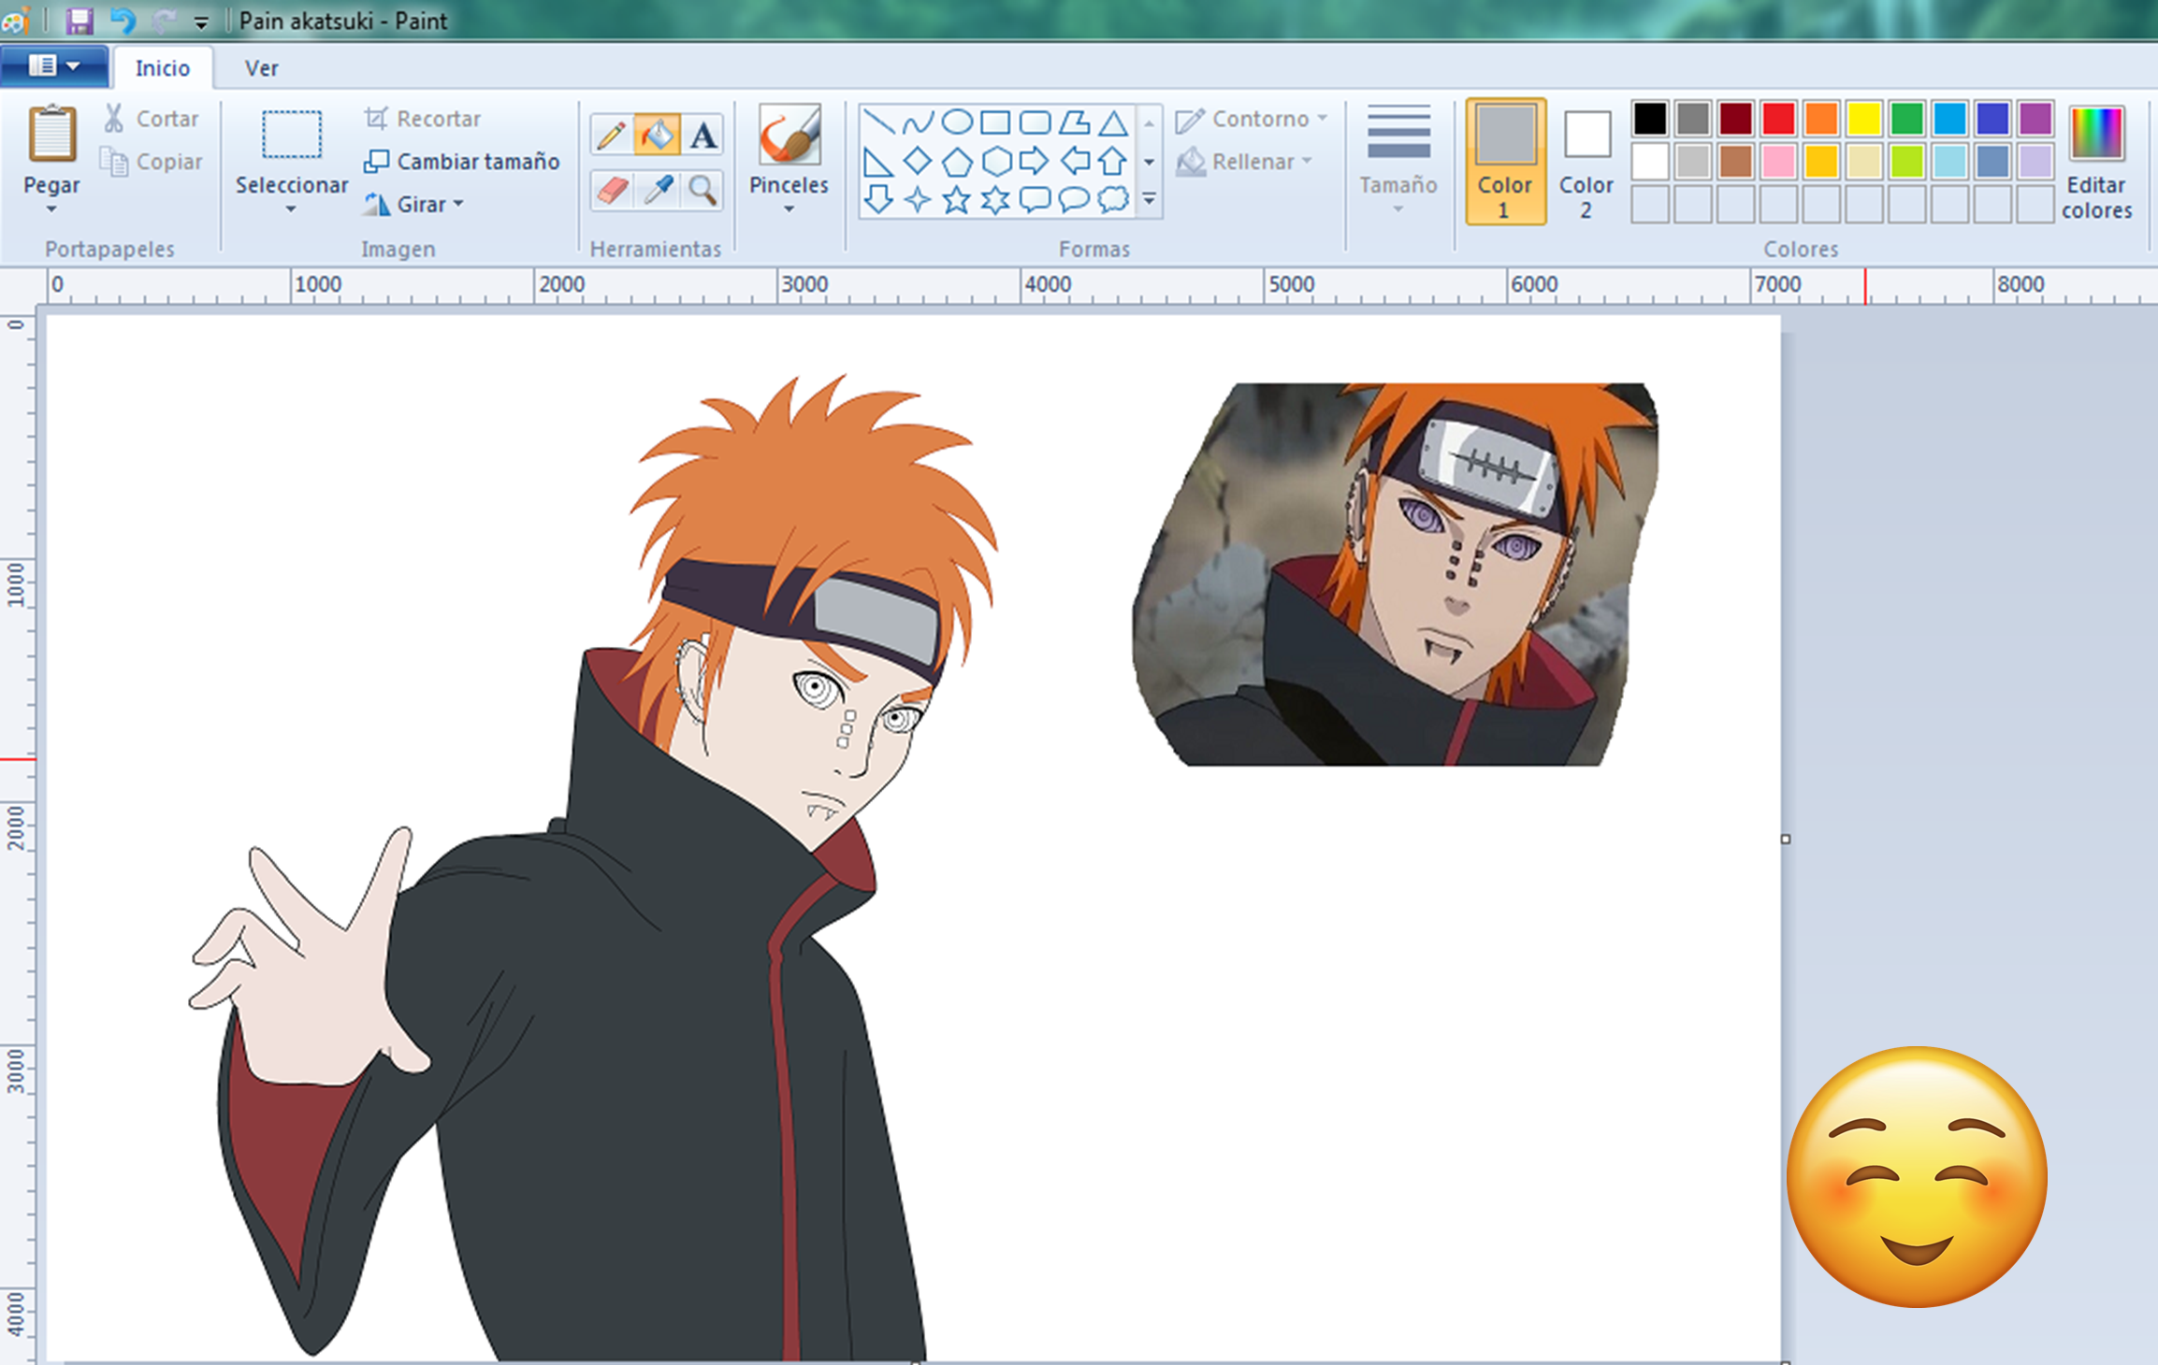Pick the orange color swatch
Image resolution: width=2158 pixels, height=1365 pixels.
pyautogui.click(x=1820, y=119)
